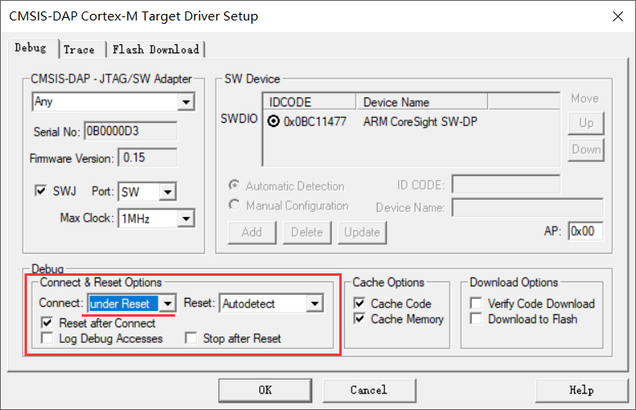Expand the Max Clock dropdown
The width and height of the screenshot is (636, 410).
click(186, 219)
